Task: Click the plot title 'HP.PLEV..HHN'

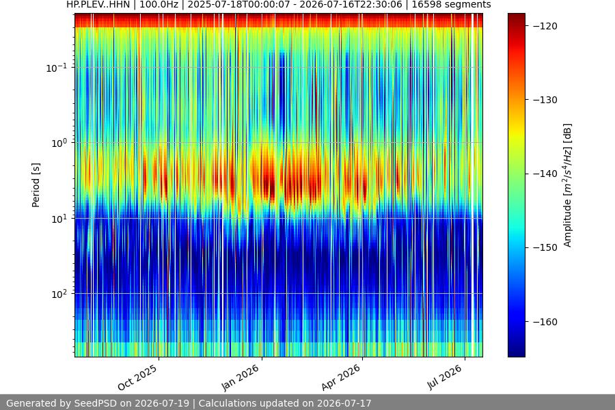Action: pos(98,5)
